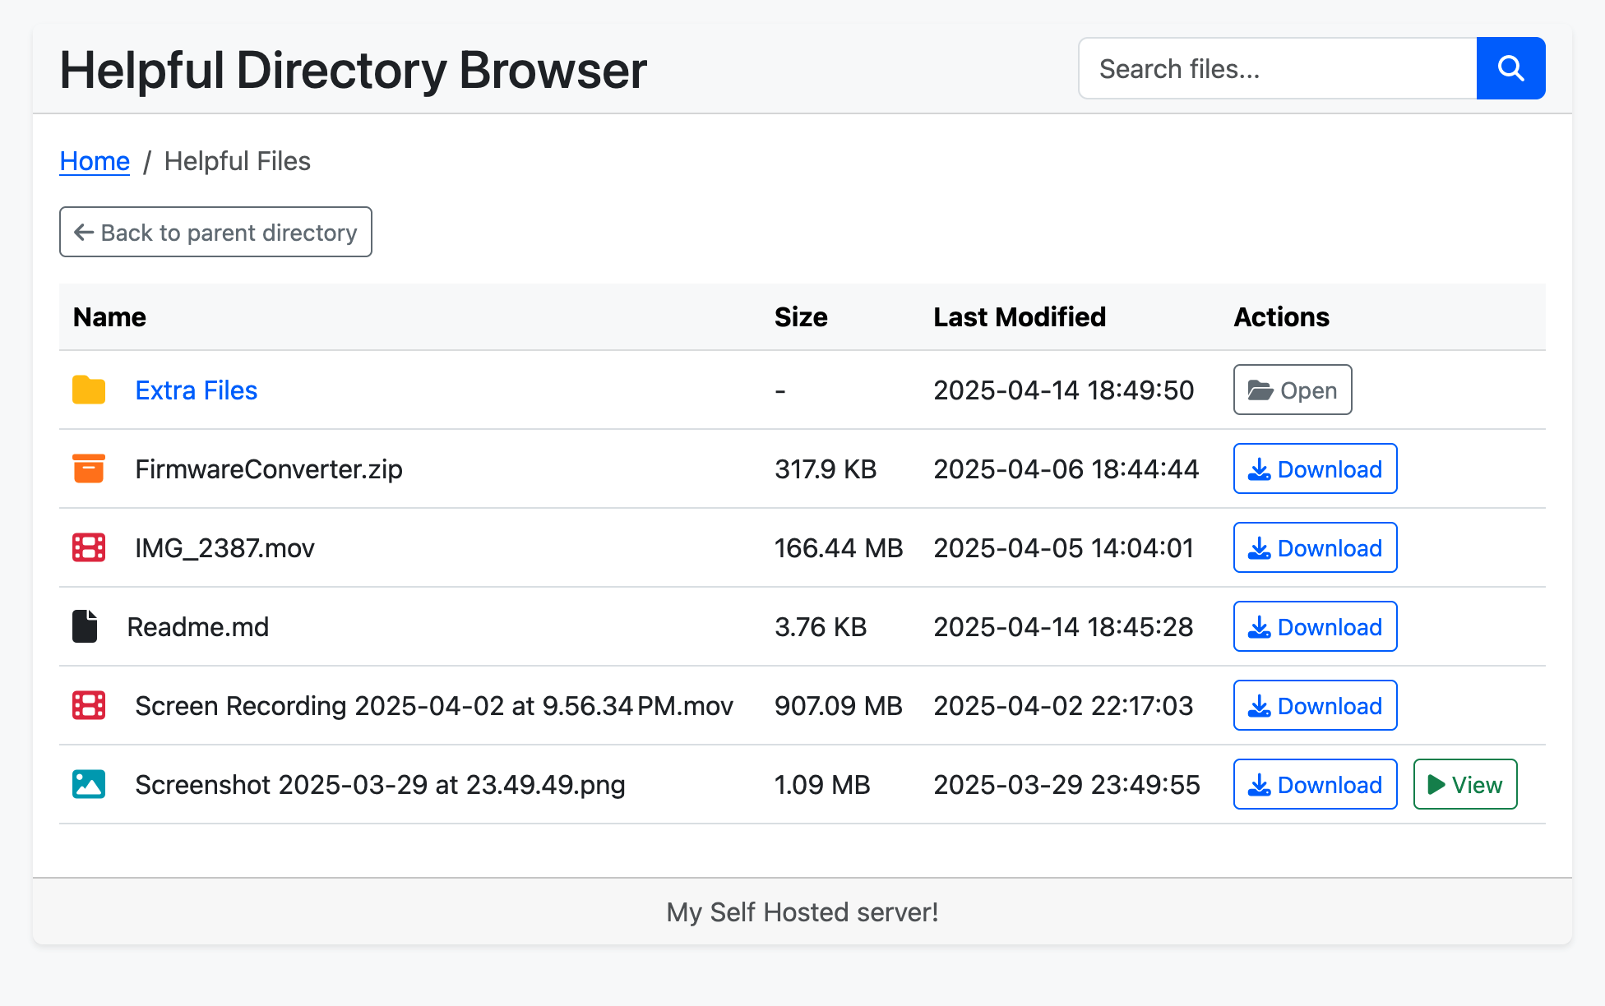The image size is (1605, 1006).
Task: Focus the Search files input field
Action: [x=1277, y=68]
